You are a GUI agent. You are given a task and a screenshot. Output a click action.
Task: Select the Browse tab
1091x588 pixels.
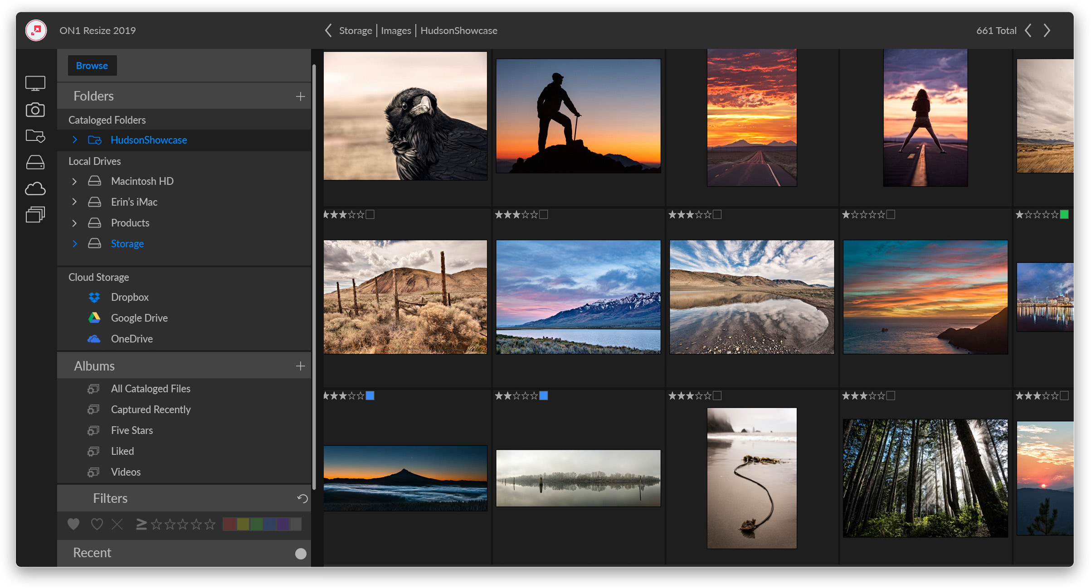coord(92,66)
